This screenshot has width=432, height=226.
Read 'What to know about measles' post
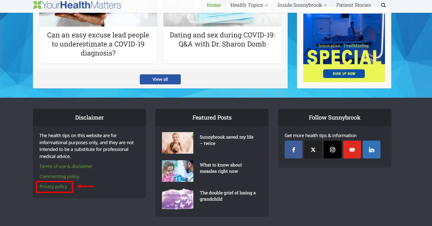click(221, 168)
